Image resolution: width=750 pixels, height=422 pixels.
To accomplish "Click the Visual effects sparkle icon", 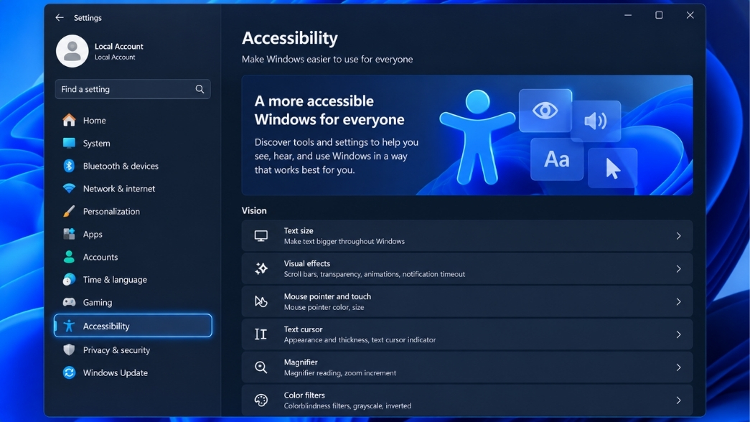I will click(x=261, y=268).
